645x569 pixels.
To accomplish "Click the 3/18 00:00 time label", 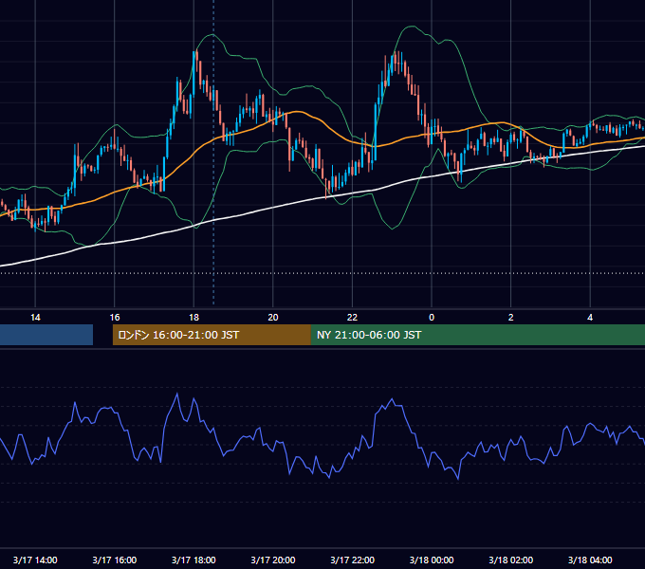I will [x=432, y=560].
